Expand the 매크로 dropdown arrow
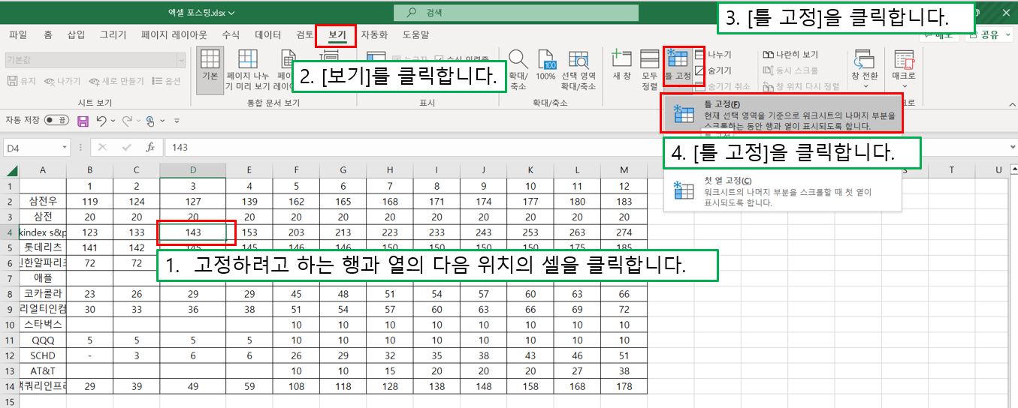1018x408 pixels. tap(904, 85)
